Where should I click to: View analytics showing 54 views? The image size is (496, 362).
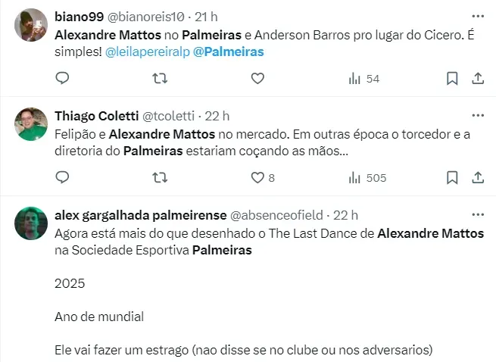pyautogui.click(x=363, y=79)
